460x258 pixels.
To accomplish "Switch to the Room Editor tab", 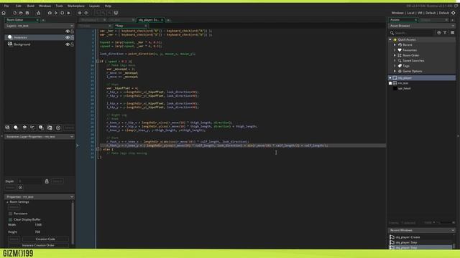I will [x=21, y=19].
